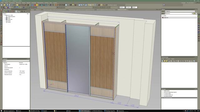Click the blue magnet U icon
This screenshot has width=200, height=112.
(8, 7)
